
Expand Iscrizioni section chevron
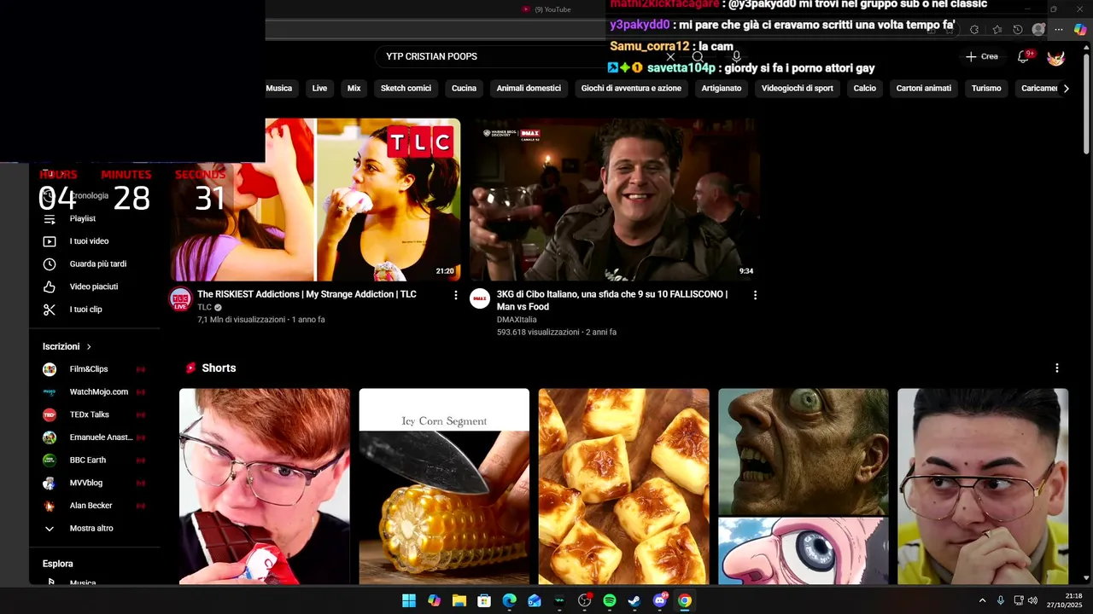(89, 347)
